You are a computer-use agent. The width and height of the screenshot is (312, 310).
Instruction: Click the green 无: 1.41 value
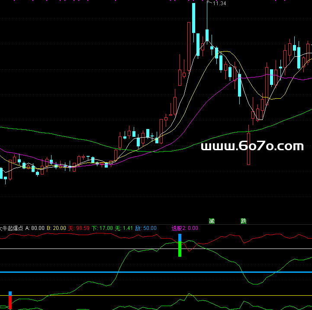tap(124, 228)
